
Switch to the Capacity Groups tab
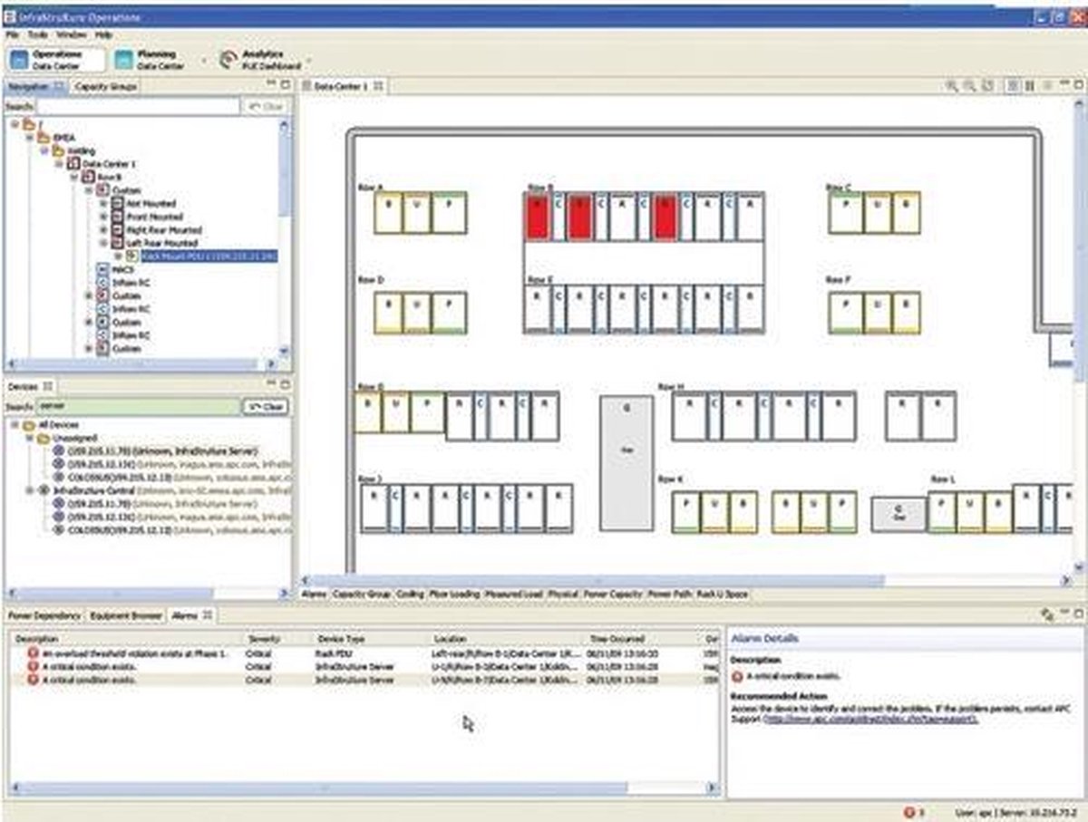tap(106, 86)
